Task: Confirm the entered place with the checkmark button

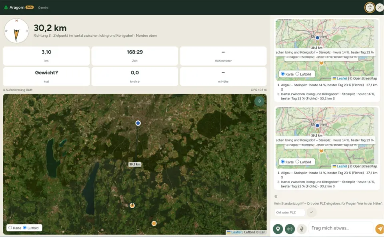Action: pos(312,212)
